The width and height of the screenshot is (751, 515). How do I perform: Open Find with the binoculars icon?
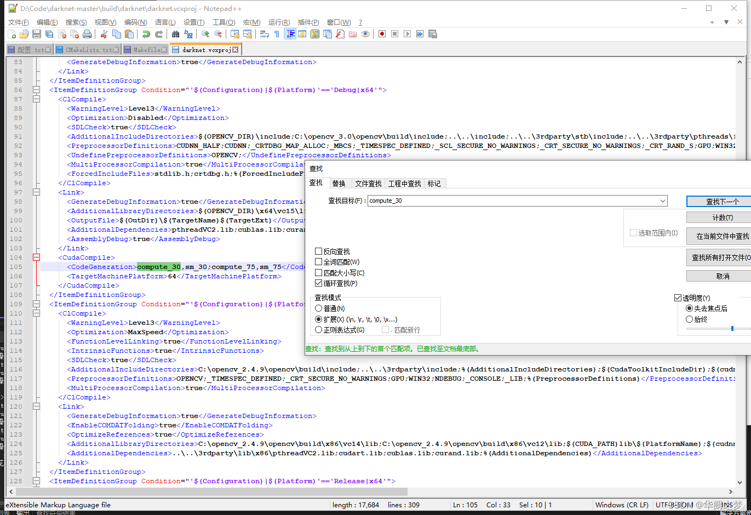[175, 34]
